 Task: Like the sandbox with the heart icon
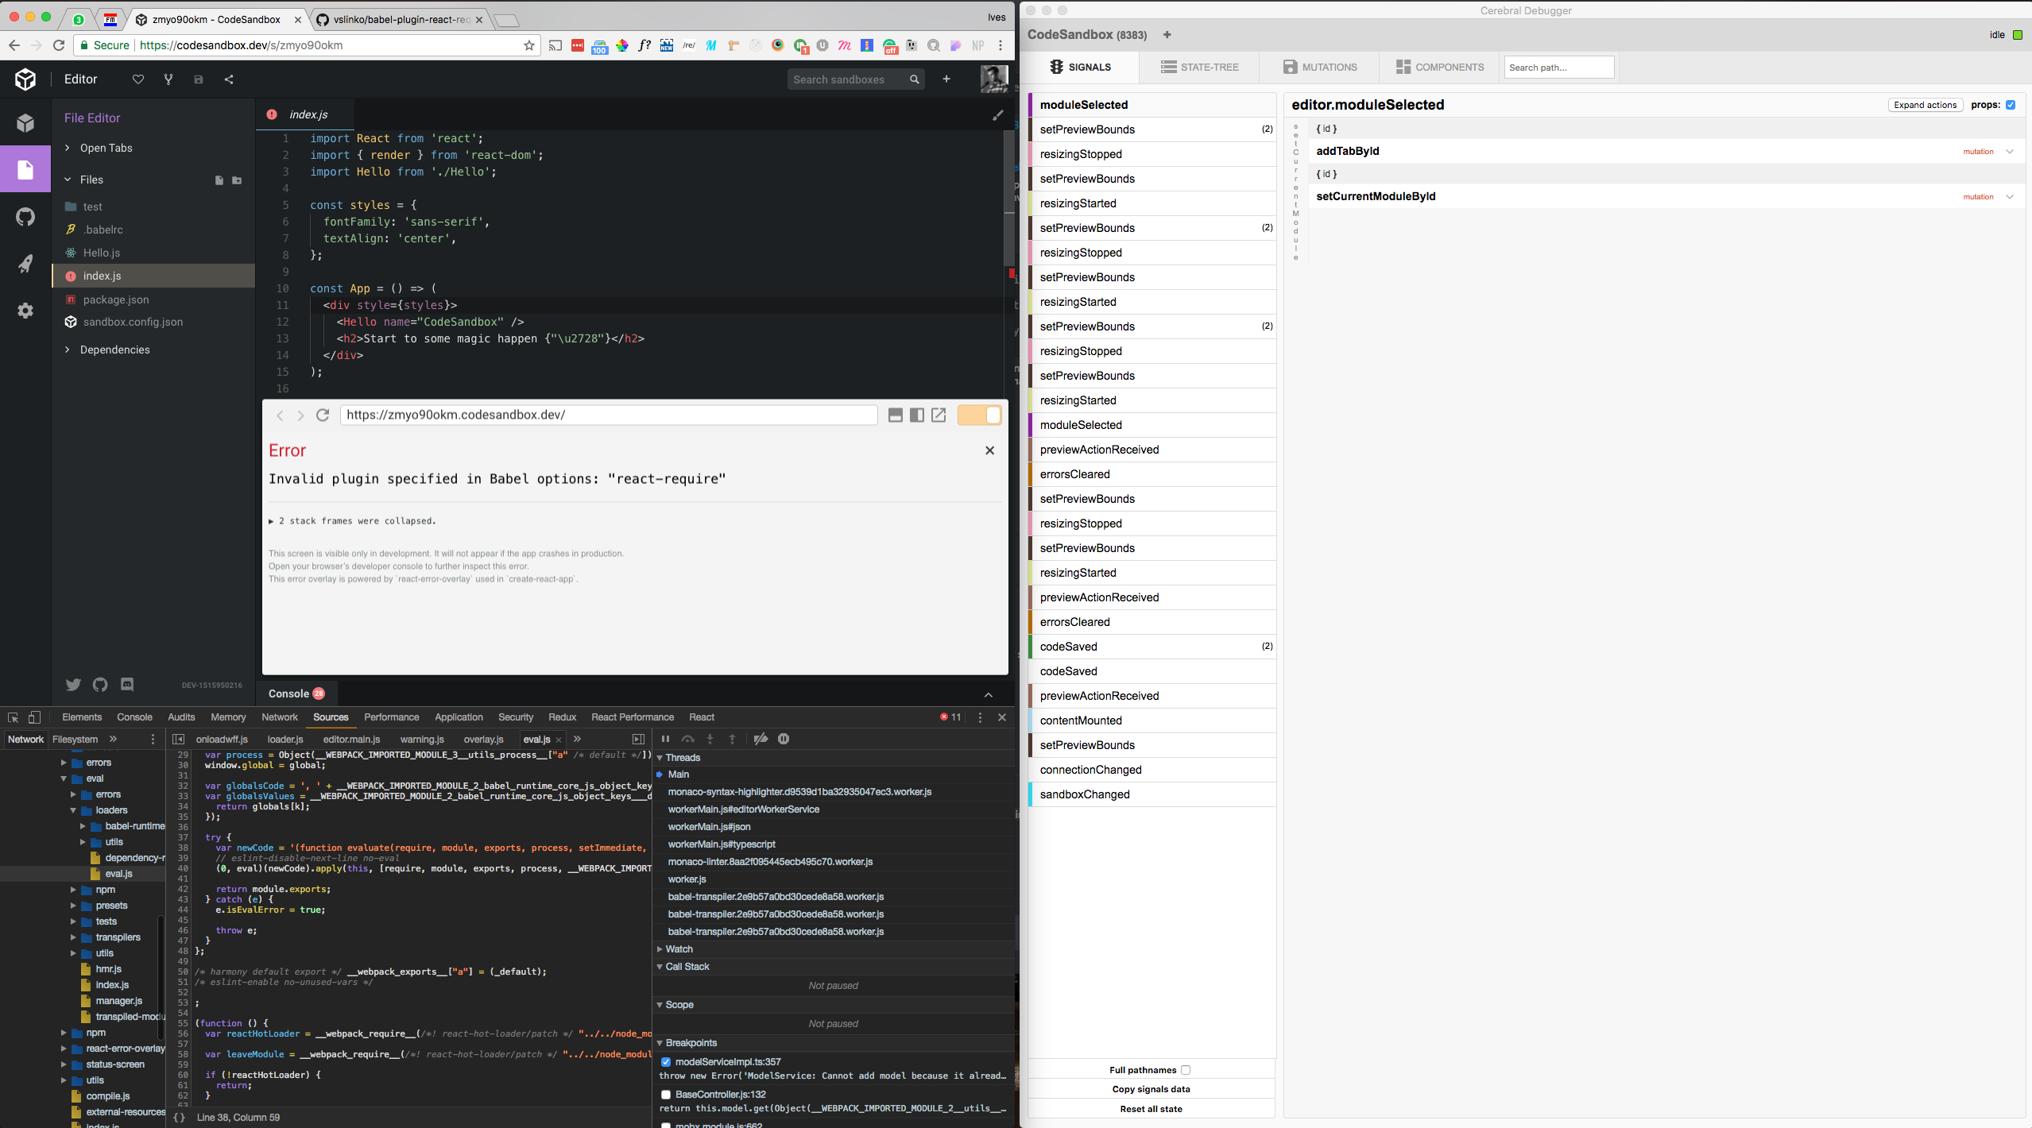tap(137, 79)
